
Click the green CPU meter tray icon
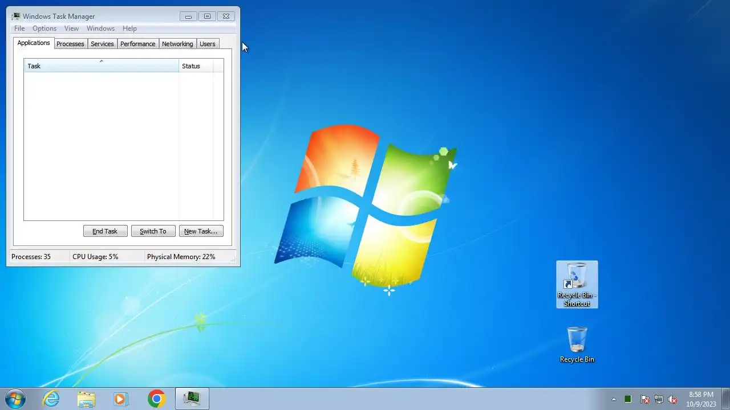pyautogui.click(x=628, y=399)
